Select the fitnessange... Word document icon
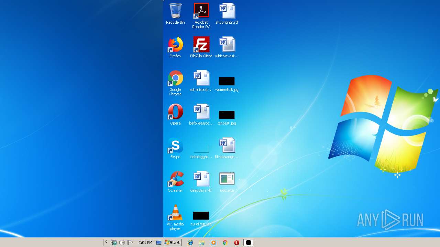Image resolution: width=440 pixels, height=247 pixels. (x=227, y=148)
